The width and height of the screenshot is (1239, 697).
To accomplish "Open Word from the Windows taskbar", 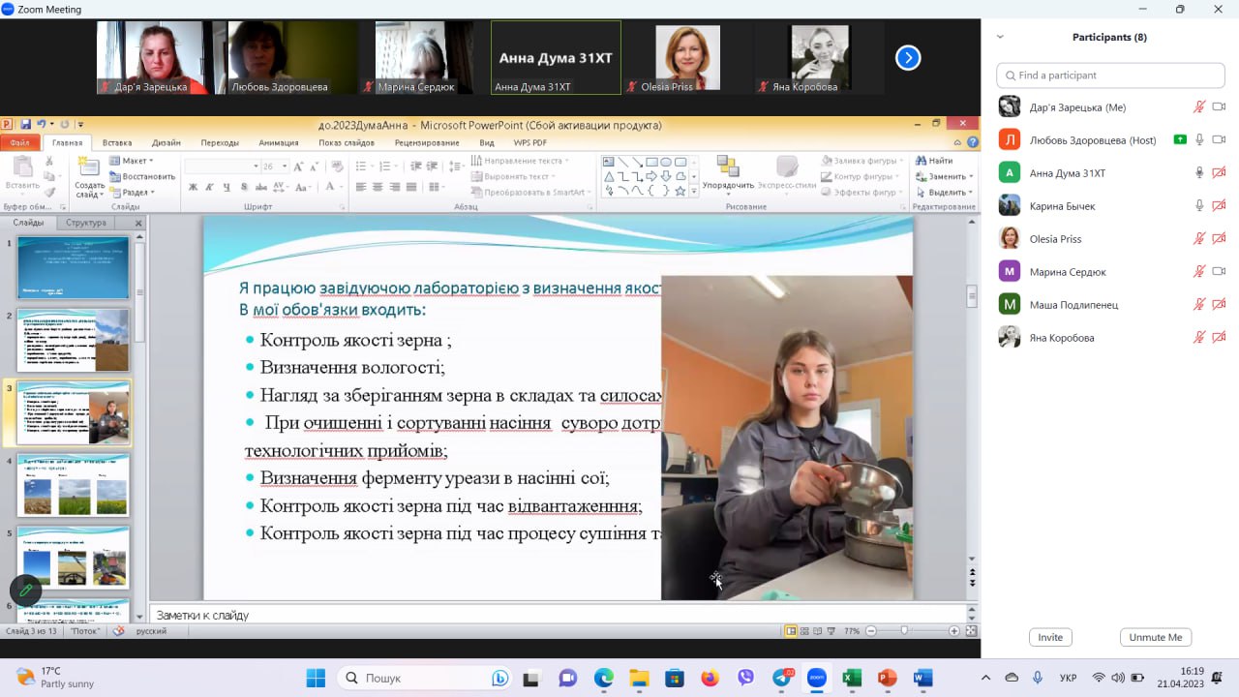I will 923,678.
